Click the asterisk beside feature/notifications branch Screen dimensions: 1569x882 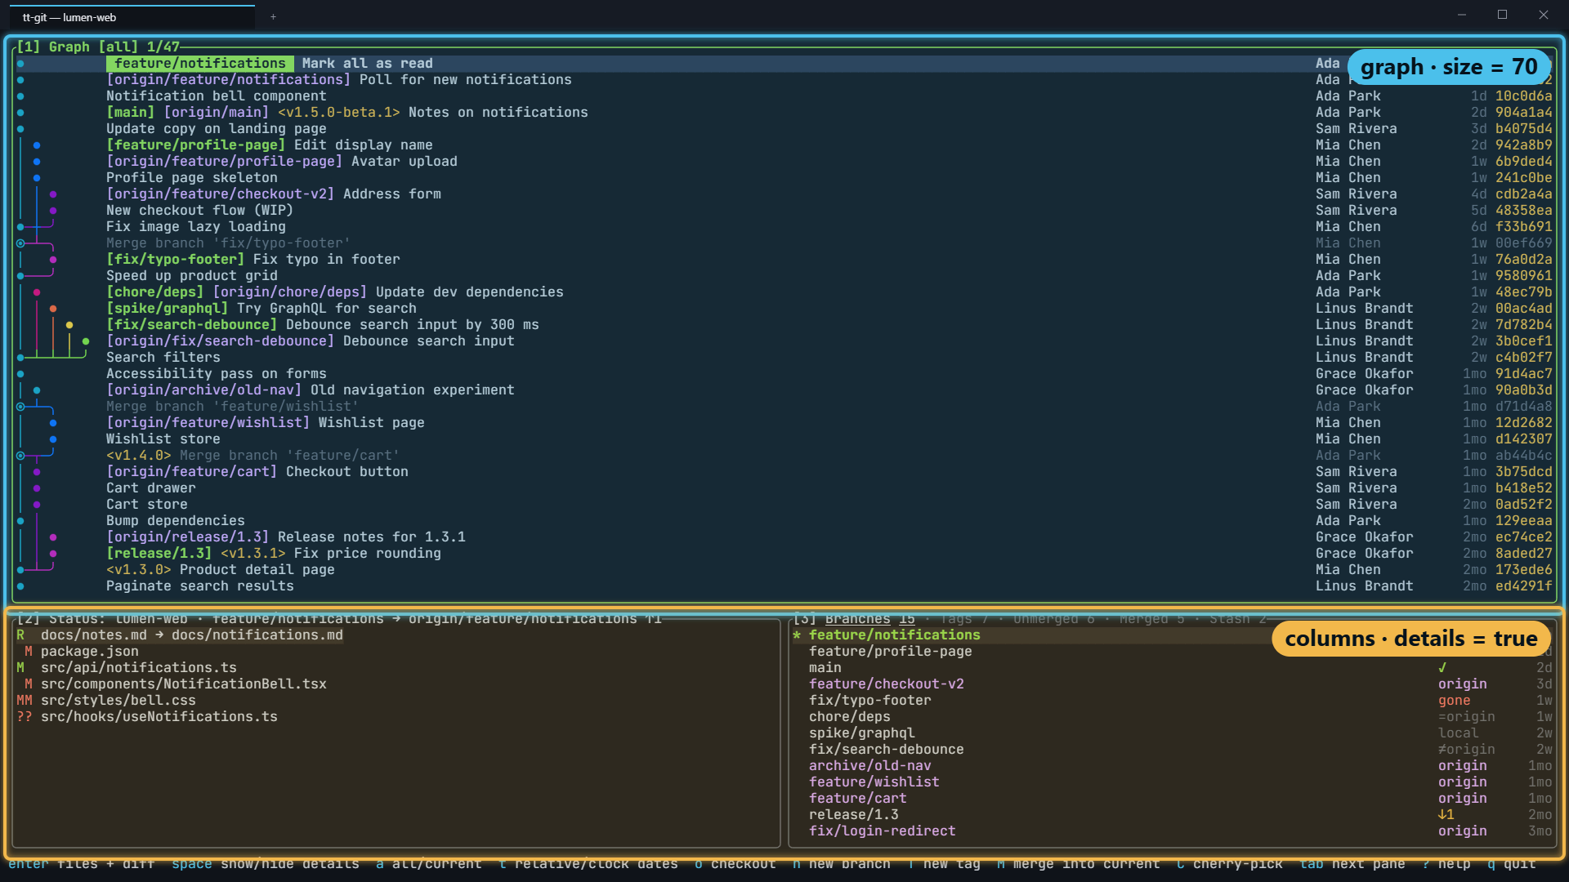point(797,635)
